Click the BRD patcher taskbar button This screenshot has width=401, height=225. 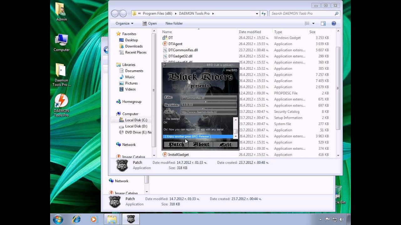(x=131, y=219)
